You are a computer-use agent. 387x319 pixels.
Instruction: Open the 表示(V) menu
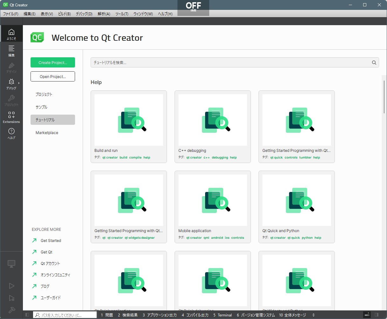(47, 14)
